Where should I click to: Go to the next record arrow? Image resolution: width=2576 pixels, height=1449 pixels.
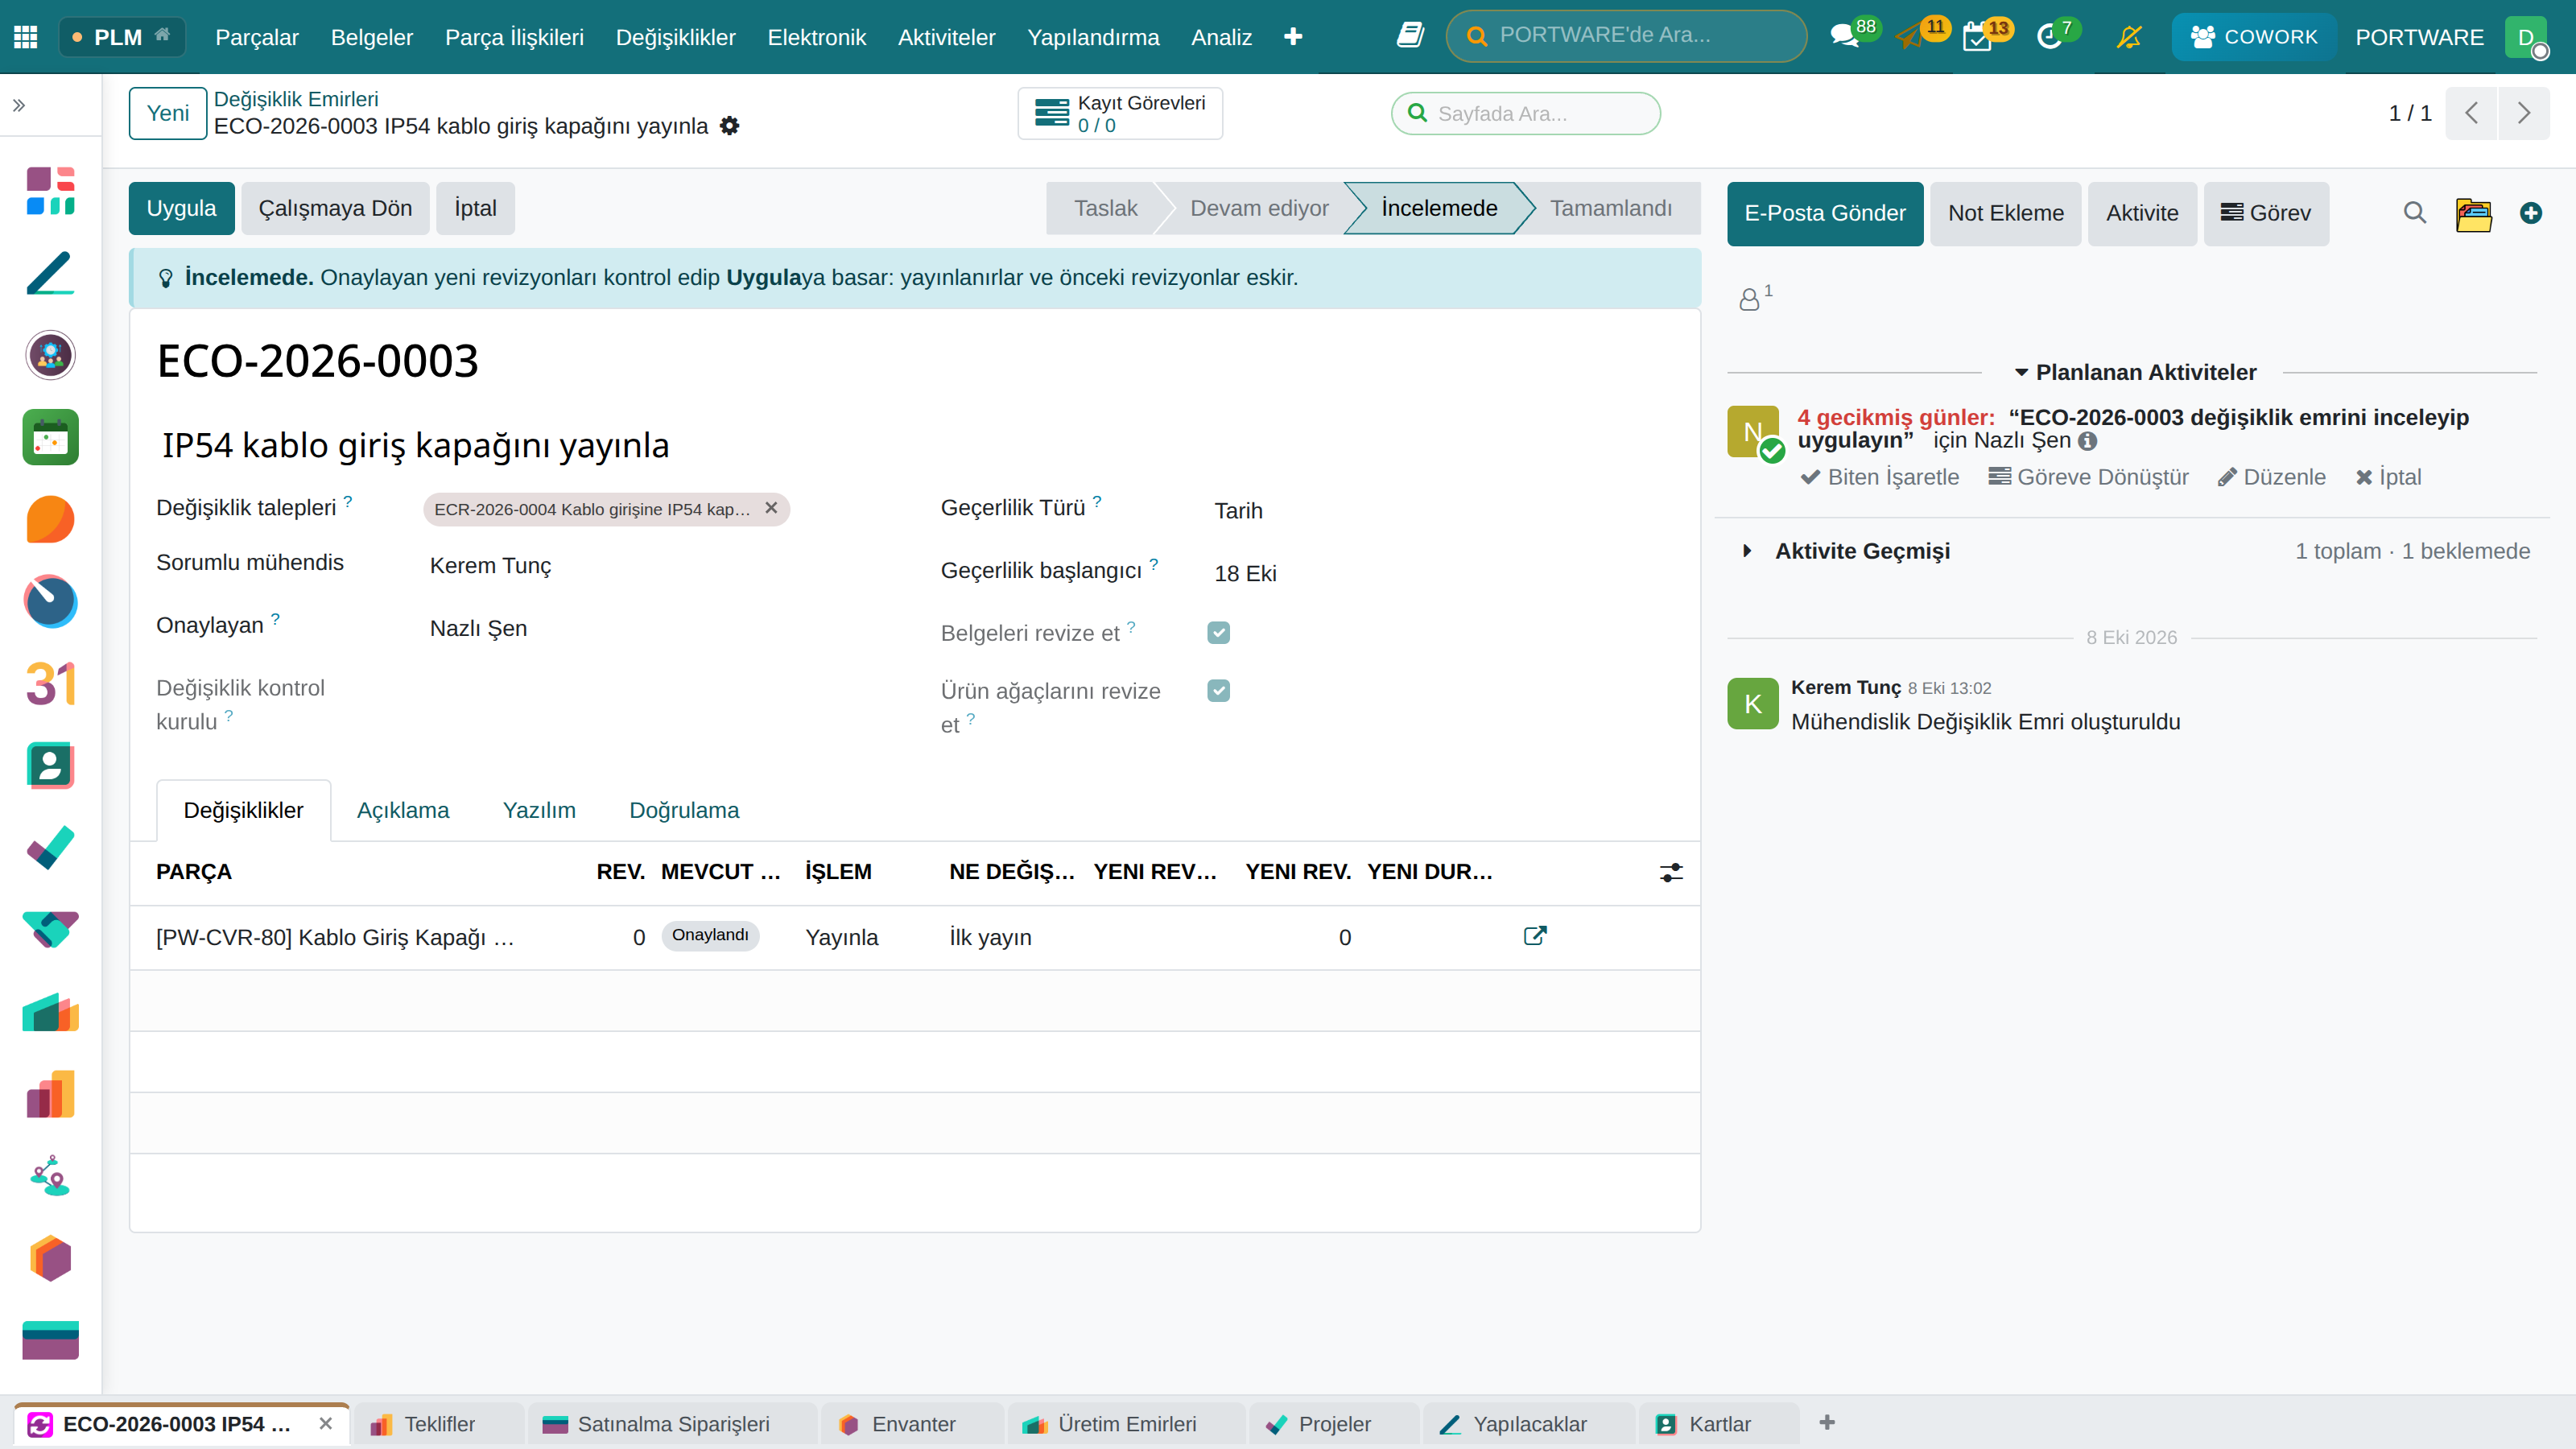pos(2523,113)
